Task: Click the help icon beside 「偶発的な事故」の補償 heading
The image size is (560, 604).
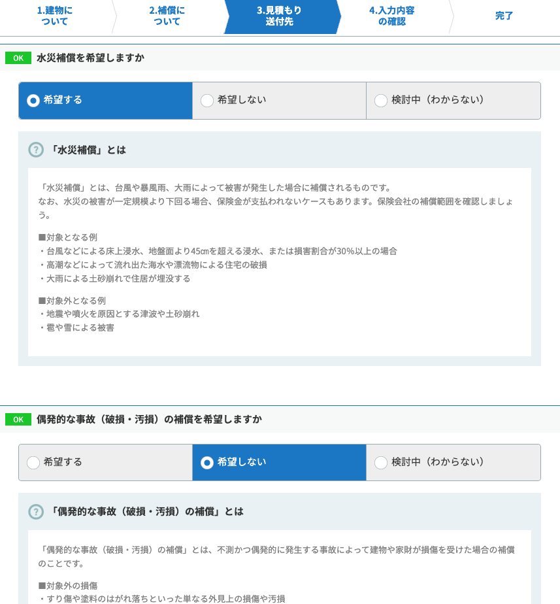Action: coord(36,511)
